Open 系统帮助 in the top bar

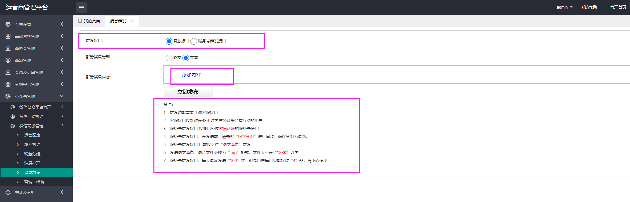(x=589, y=7)
